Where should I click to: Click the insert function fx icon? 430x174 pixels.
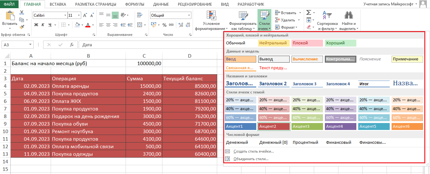coord(72,45)
